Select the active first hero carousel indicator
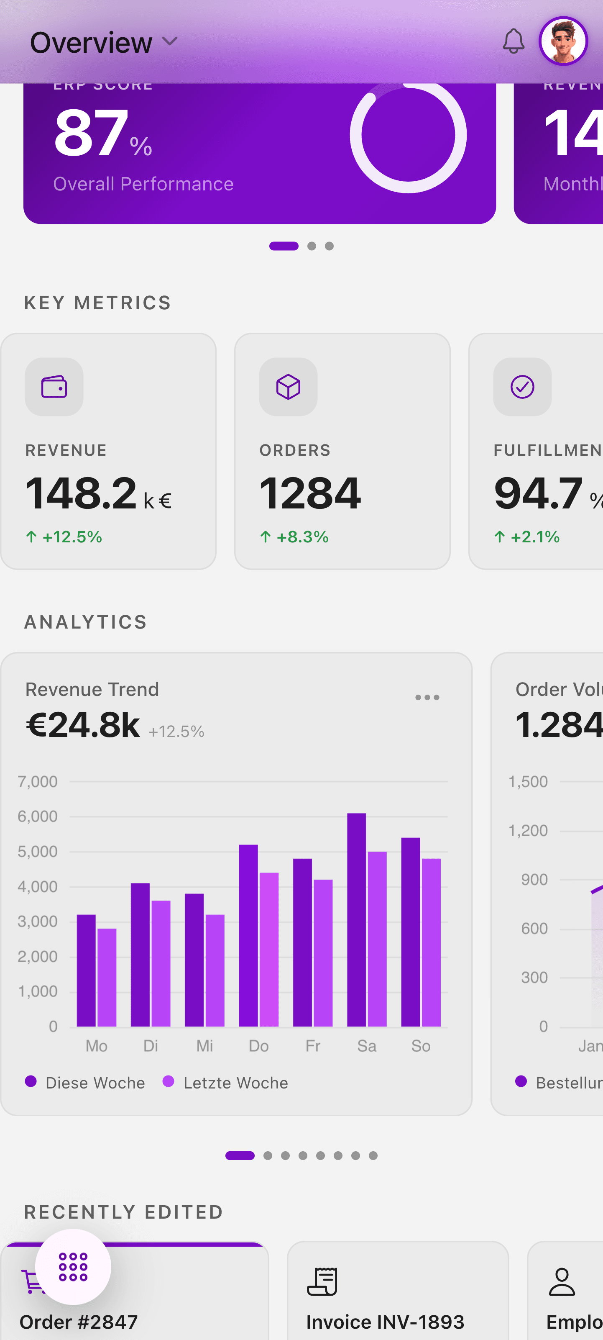This screenshot has height=1340, width=603. (284, 246)
